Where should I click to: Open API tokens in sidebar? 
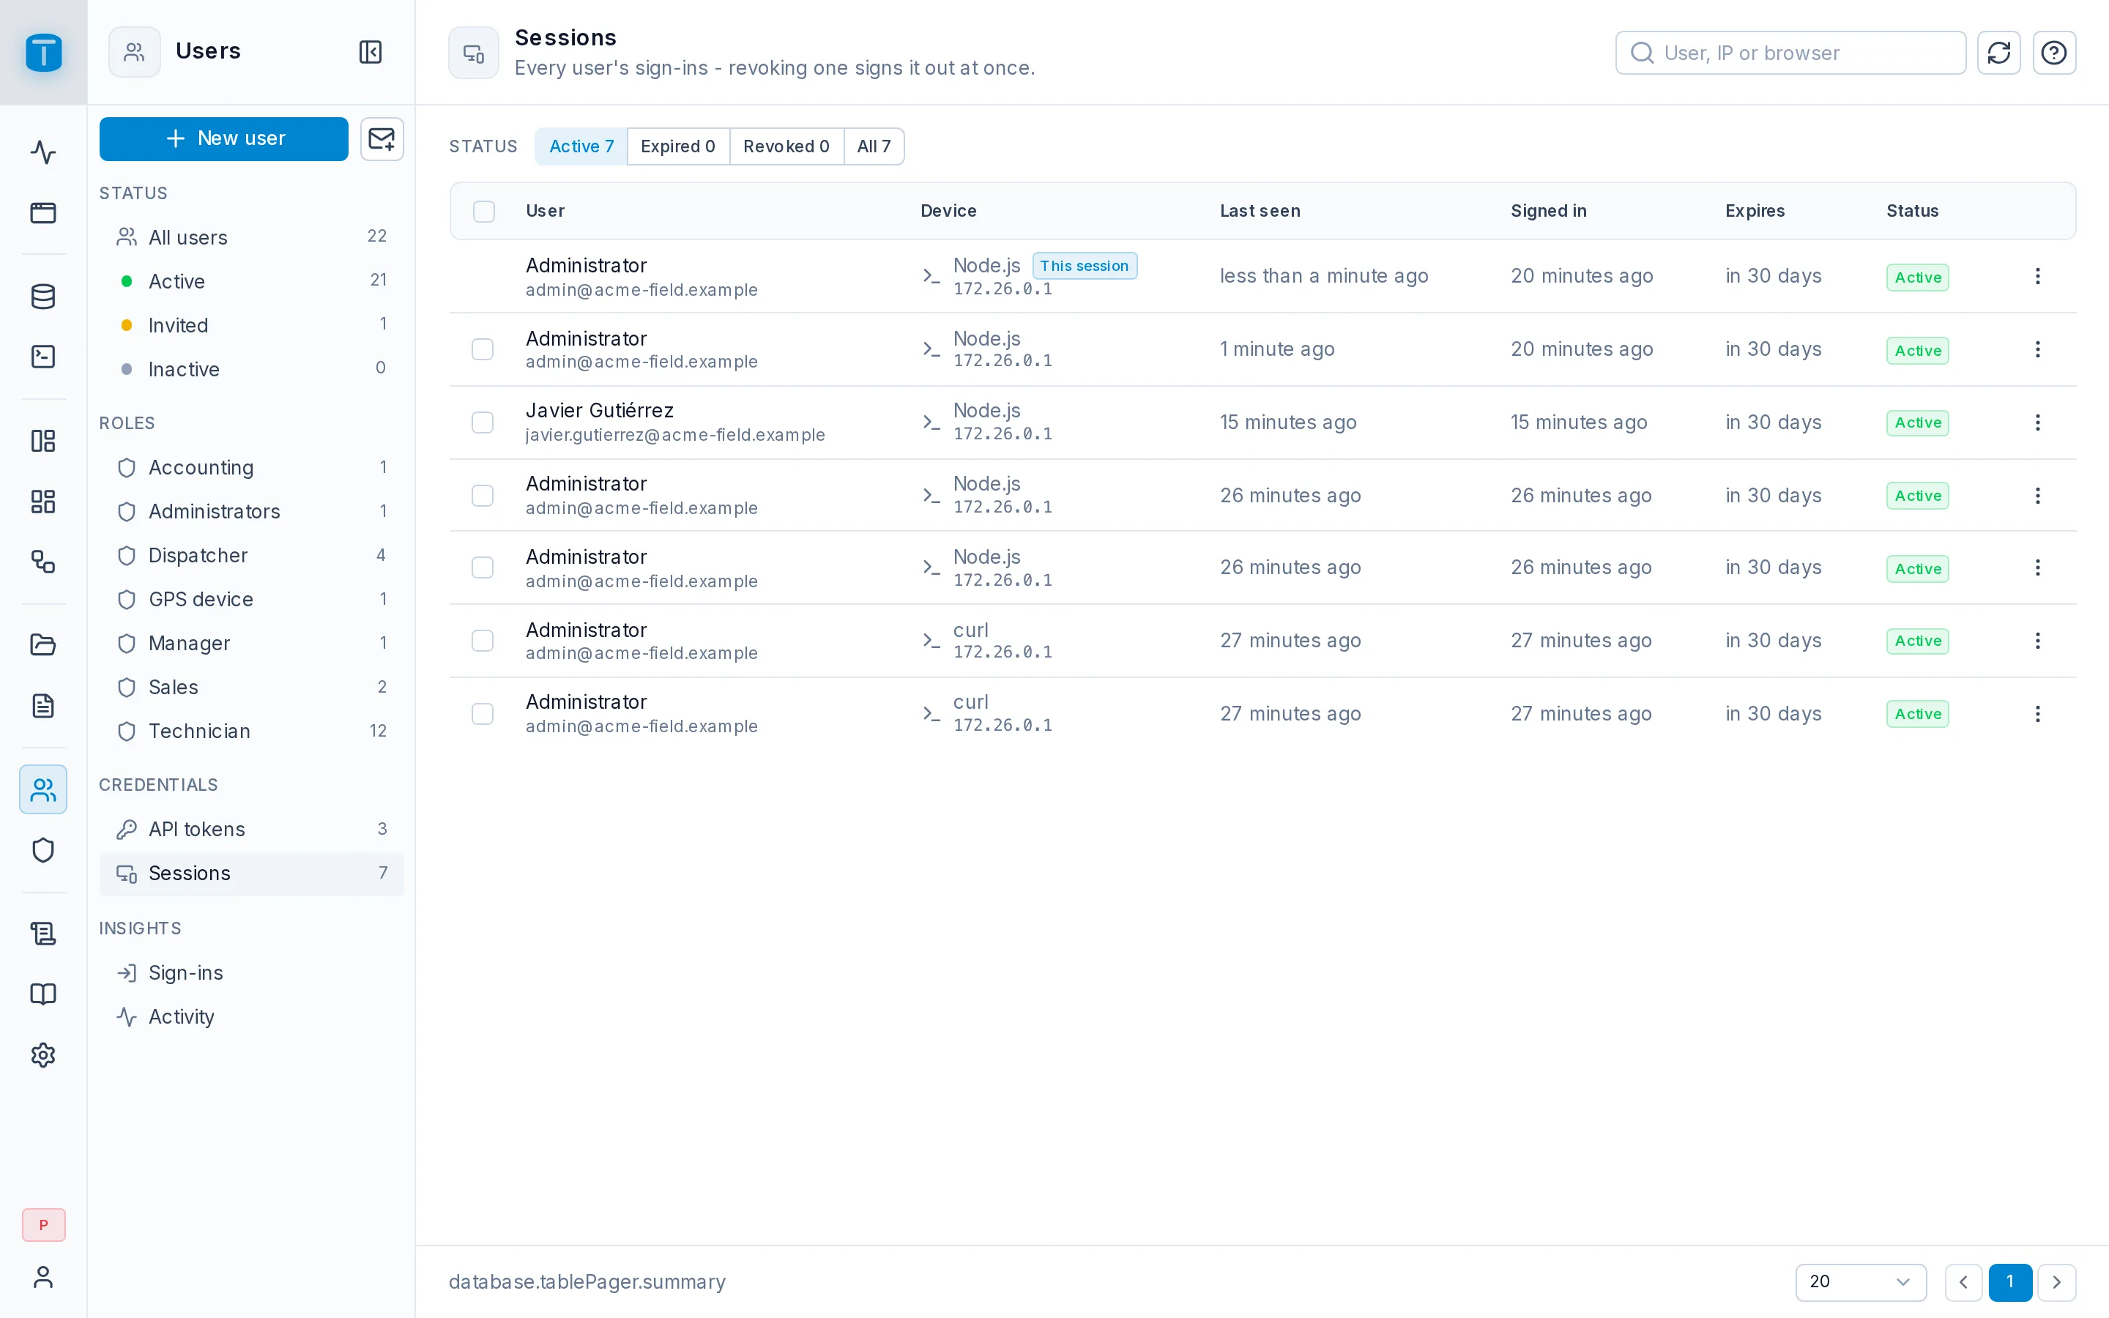point(252,829)
